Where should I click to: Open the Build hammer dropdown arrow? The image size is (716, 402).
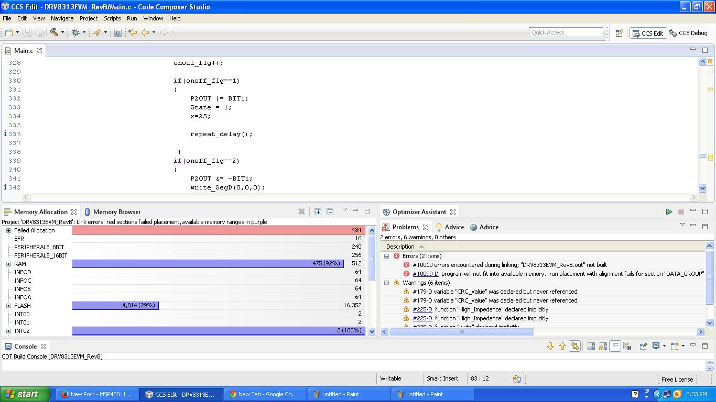[62, 32]
